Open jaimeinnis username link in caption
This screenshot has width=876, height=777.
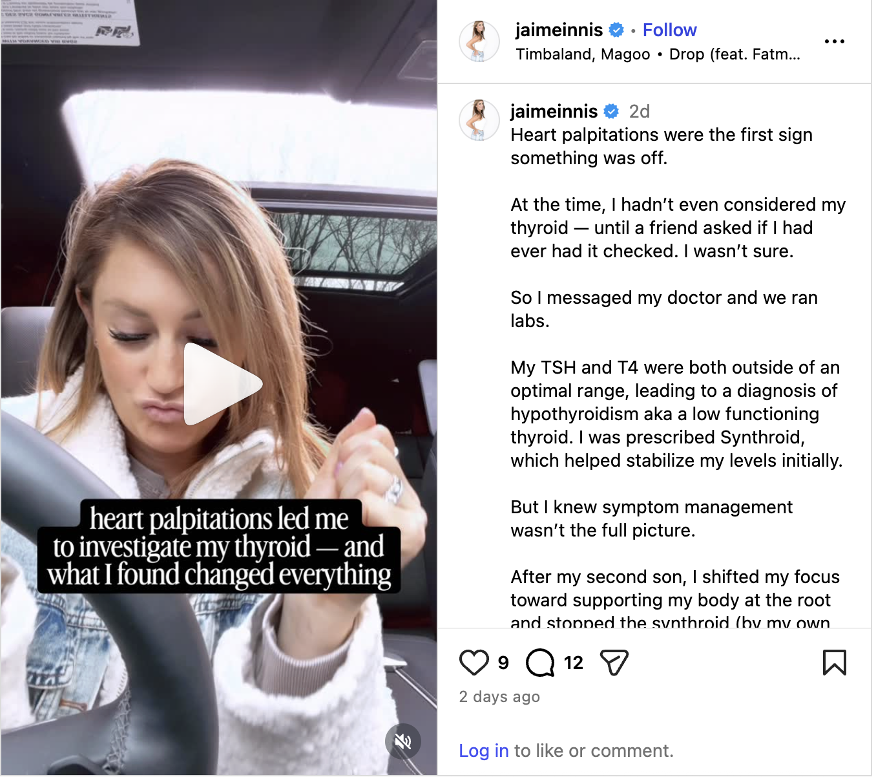[554, 111]
